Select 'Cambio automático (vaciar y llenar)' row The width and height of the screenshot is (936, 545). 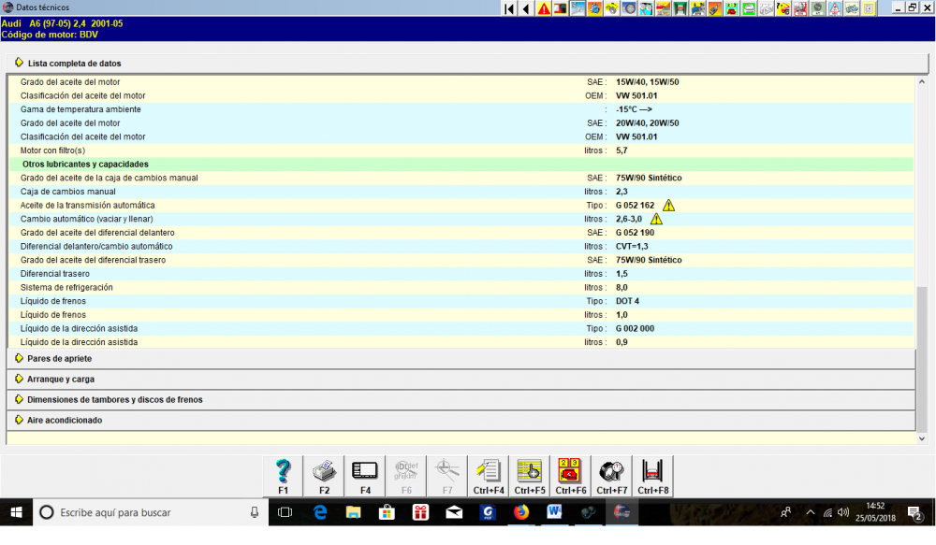461,219
